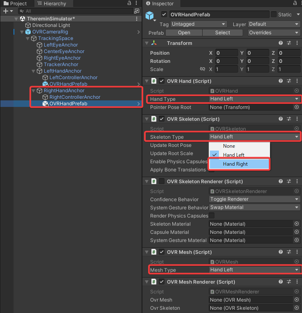The height and width of the screenshot is (313, 302).
Task: Switch to the Project tab
Action: (15, 3)
